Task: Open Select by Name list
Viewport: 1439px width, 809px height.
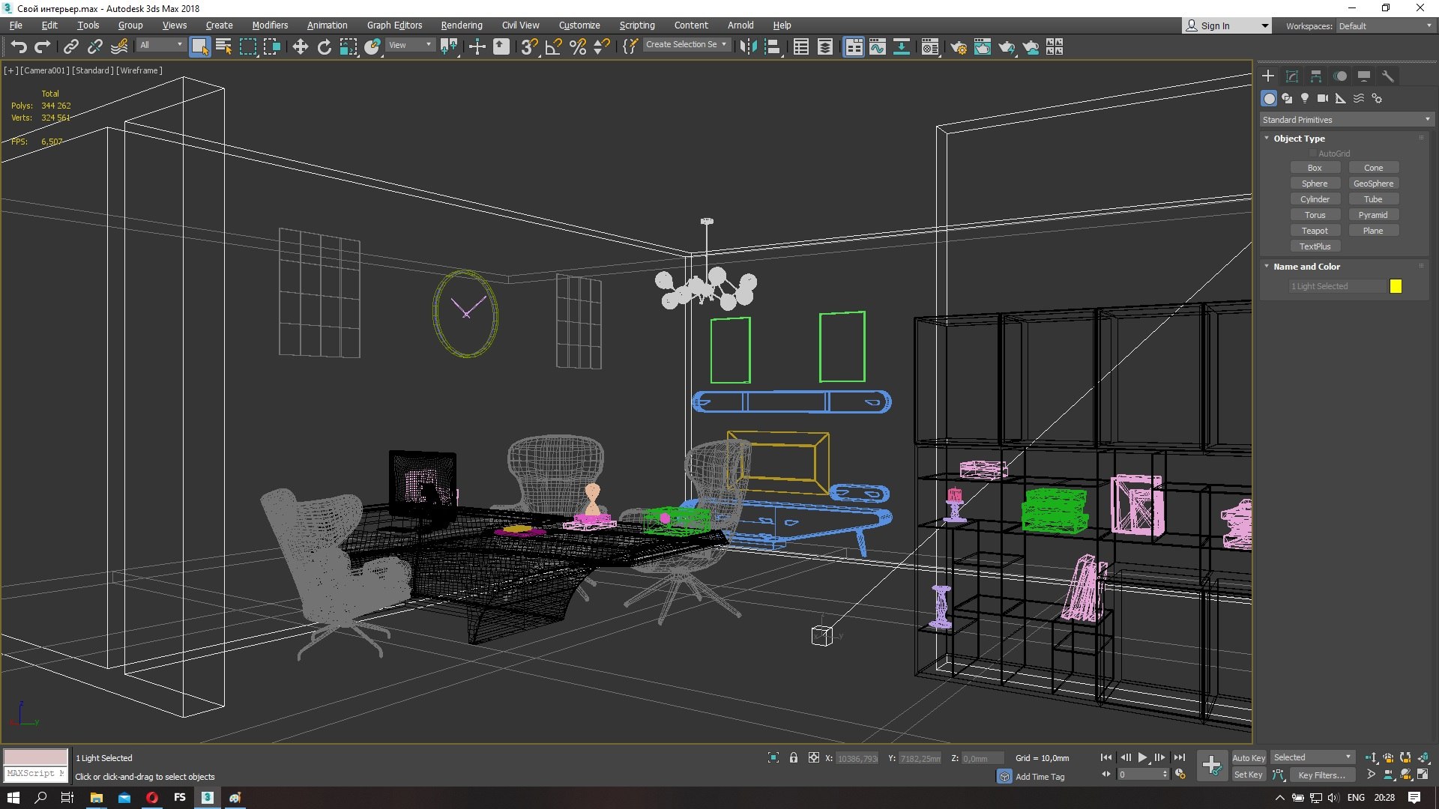Action: tap(223, 47)
